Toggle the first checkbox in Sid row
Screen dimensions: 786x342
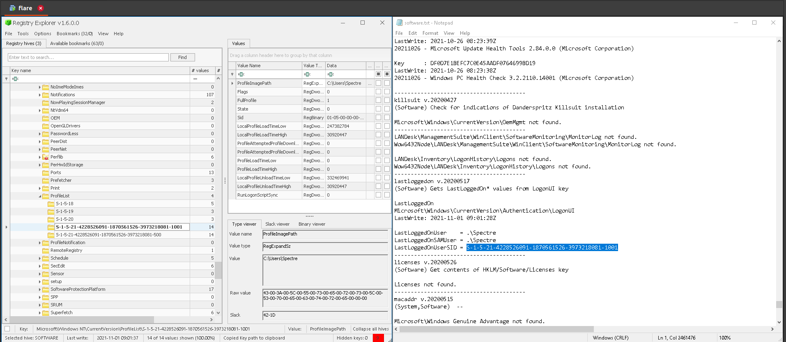pos(378,118)
